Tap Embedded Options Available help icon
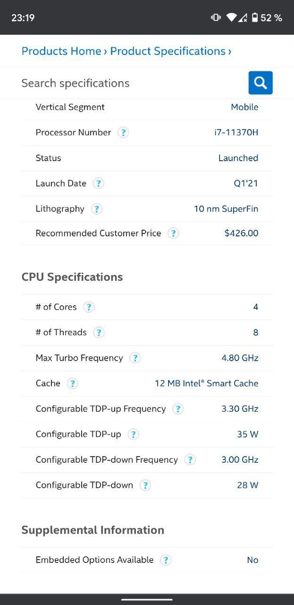 click(x=166, y=560)
